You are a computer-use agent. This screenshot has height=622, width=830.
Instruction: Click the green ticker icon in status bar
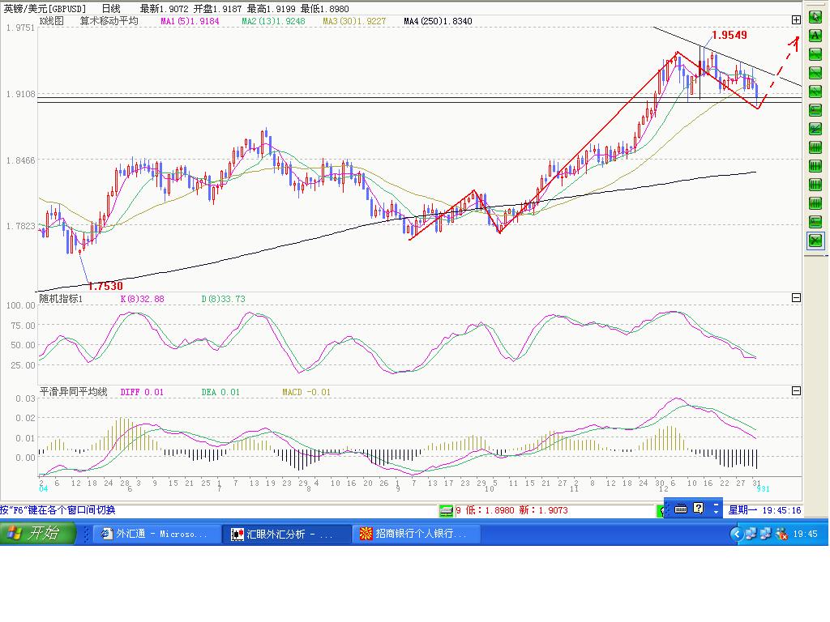446,510
